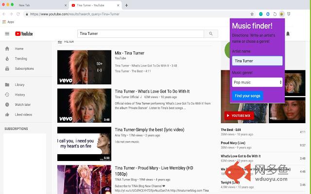Open Proud Mary Live Wembley title
The height and width of the screenshot is (194, 311).
pos(154,171)
